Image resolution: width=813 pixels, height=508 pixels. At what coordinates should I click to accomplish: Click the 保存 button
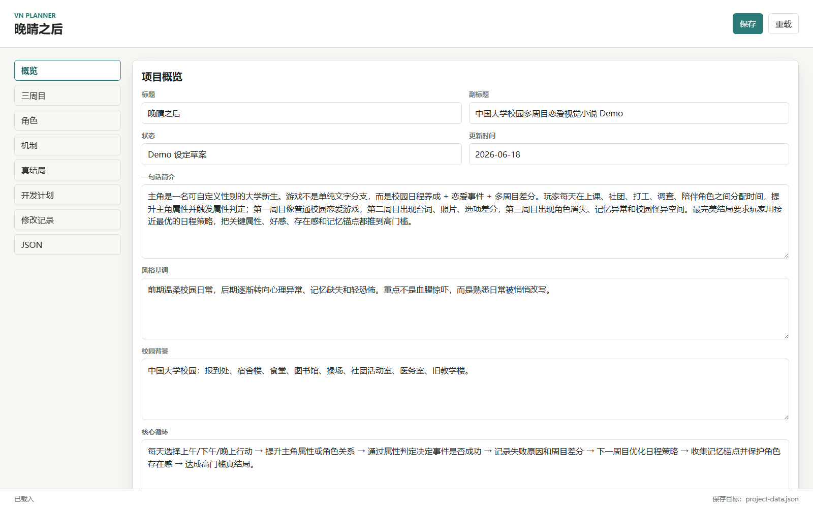coord(747,24)
